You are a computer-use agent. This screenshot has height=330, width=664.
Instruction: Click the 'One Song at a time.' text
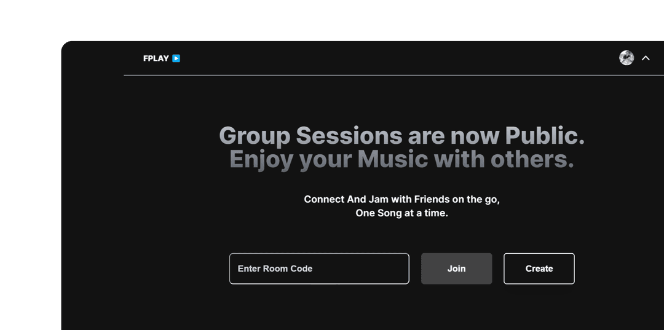point(401,213)
